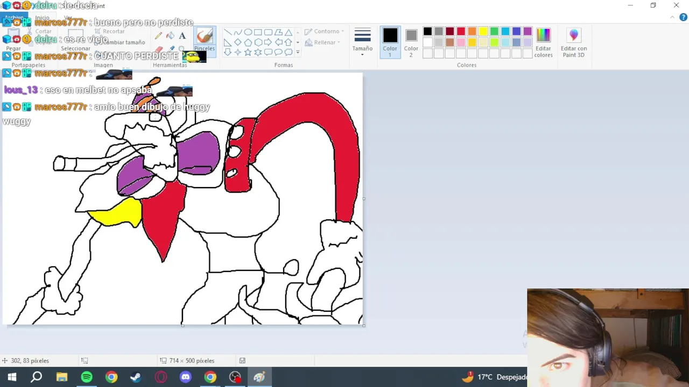Open the Tamaño line size dropdown
This screenshot has height=387, width=689.
[x=362, y=42]
